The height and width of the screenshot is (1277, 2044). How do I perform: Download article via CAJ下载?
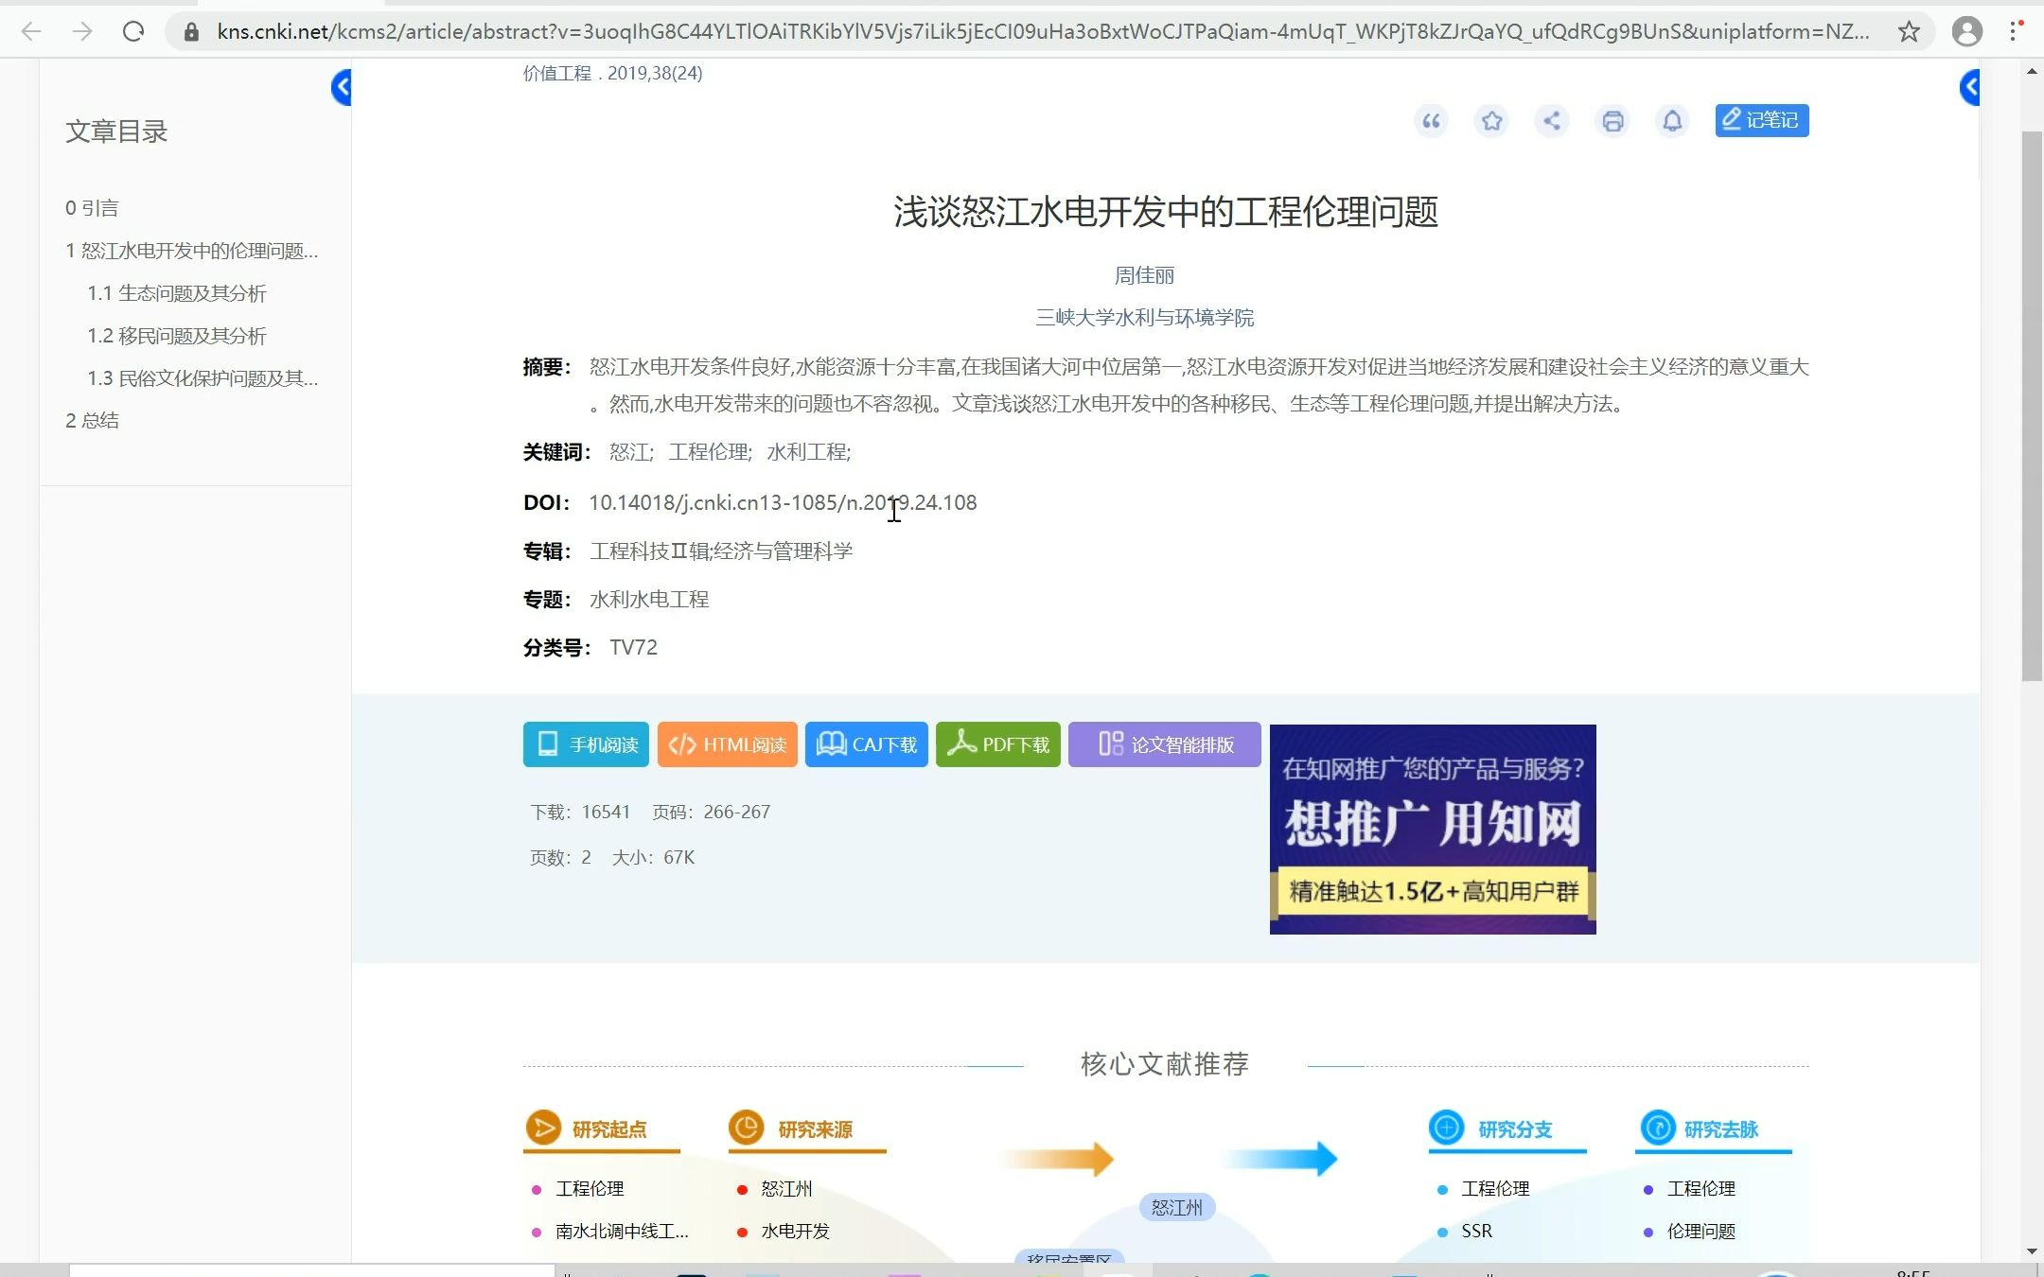(867, 744)
